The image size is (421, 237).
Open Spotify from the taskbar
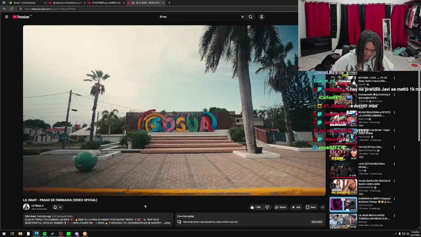pyautogui.click(x=44, y=234)
